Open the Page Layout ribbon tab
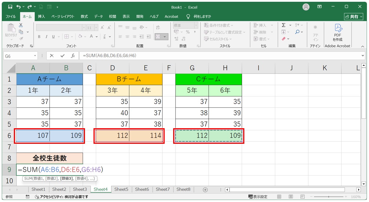This screenshot has height=202, width=369. pyautogui.click(x=63, y=16)
